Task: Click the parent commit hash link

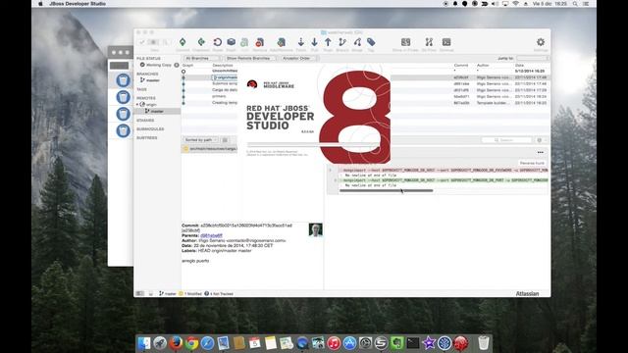Action: [x=211, y=235]
